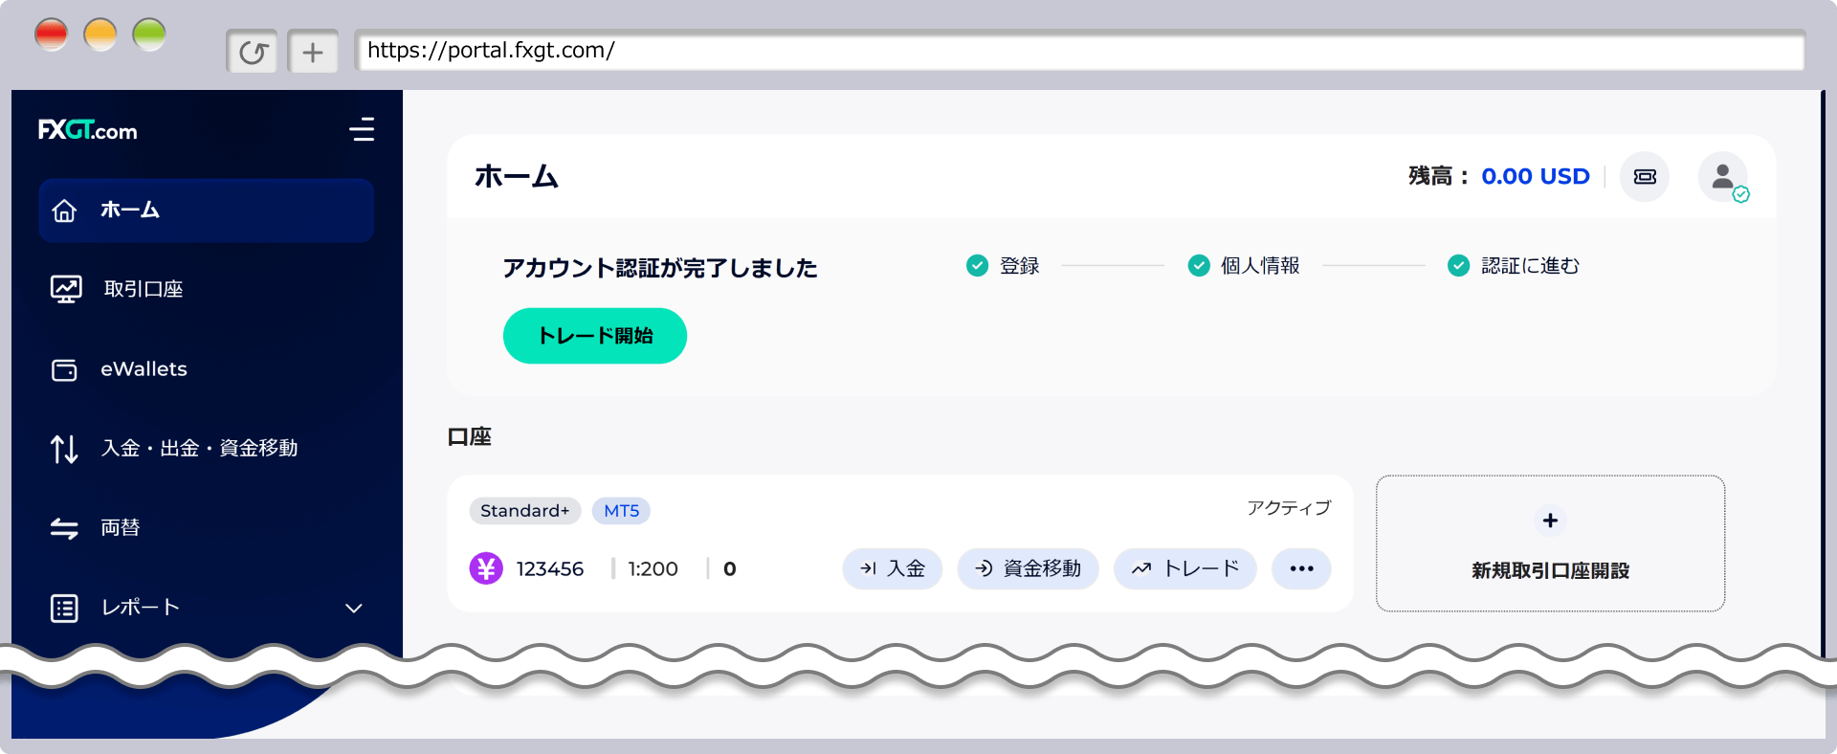Screen dimensions: 1837x754
Task: Click the MT5 platform tag
Action: click(621, 511)
